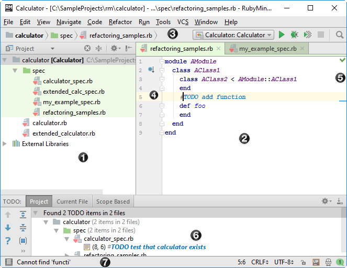Click Scroll from Source in Project panel
The image size is (347, 268).
tap(87, 49)
